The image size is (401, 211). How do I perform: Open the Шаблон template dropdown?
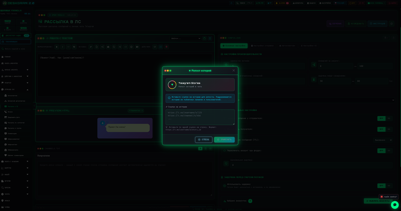pyautogui.click(x=185, y=38)
